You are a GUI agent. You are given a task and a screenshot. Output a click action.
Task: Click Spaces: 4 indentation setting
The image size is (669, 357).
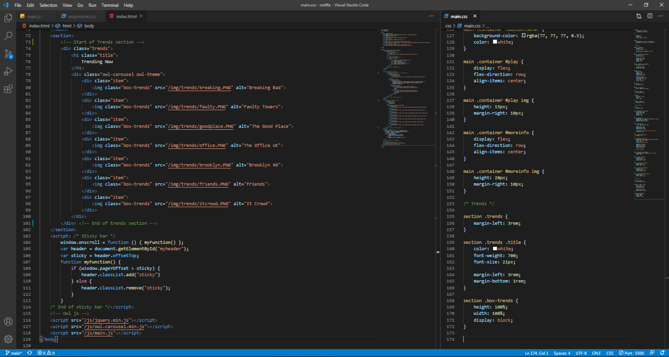pyautogui.click(x=562, y=353)
